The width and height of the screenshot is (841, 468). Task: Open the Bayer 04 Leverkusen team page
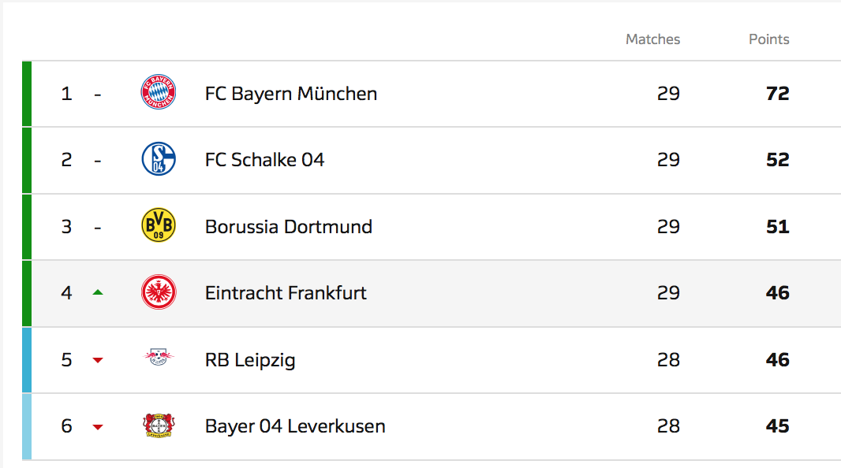pos(295,426)
